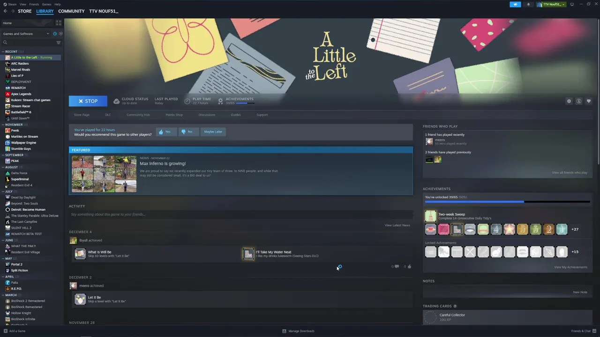Screen dimensions: 600x337
Task: Open advanced library filters icon
Action: point(59,43)
